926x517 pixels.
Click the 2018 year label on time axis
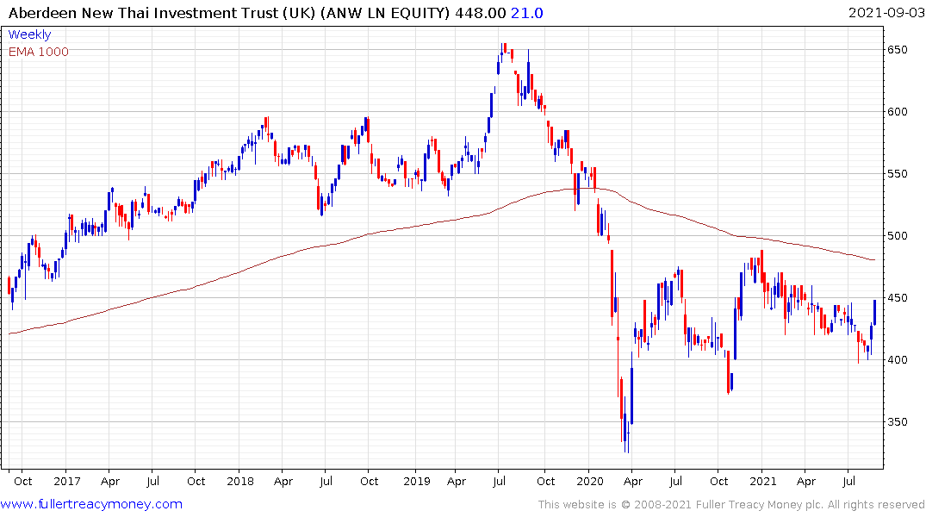pyautogui.click(x=240, y=481)
